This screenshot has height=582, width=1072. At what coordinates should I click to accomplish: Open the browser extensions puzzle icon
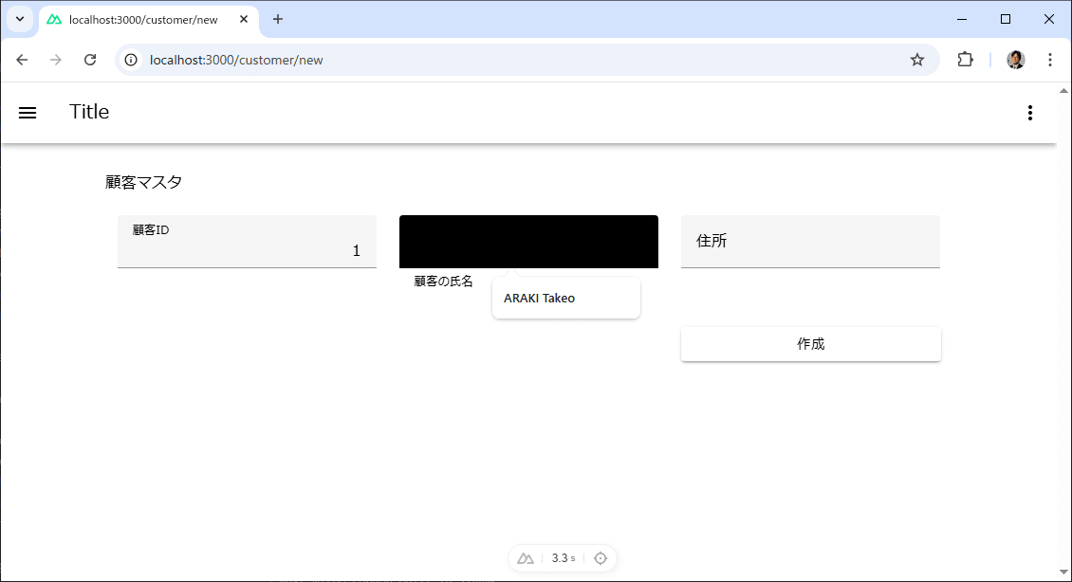click(965, 60)
